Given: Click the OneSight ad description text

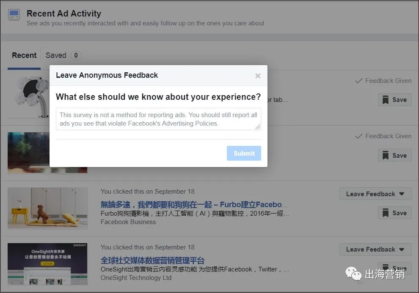Looking at the screenshot, I should click(x=195, y=269).
